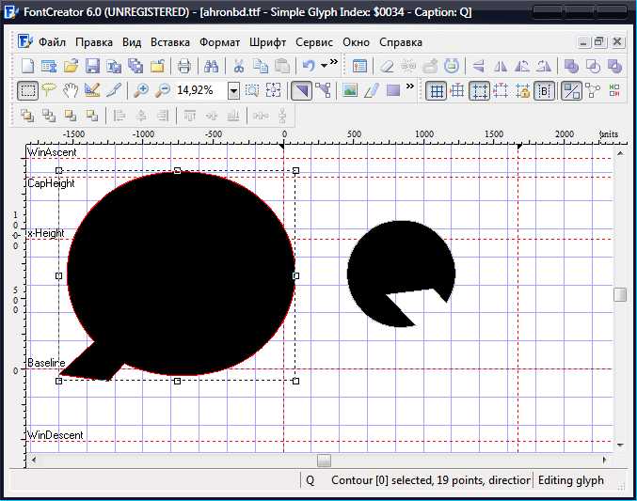Click the Save As icon
The width and height of the screenshot is (637, 501).
(114, 66)
